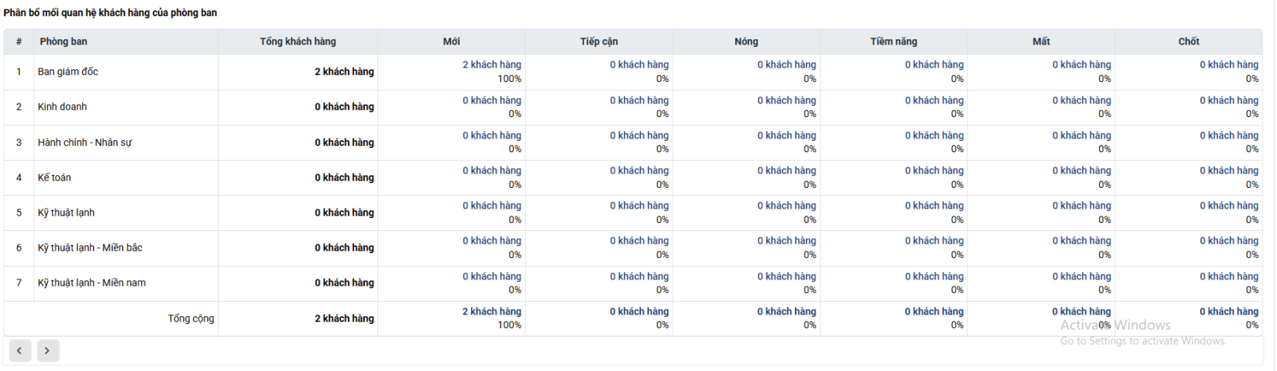
Task: Select the Kế toán department row
Action: [x=633, y=178]
